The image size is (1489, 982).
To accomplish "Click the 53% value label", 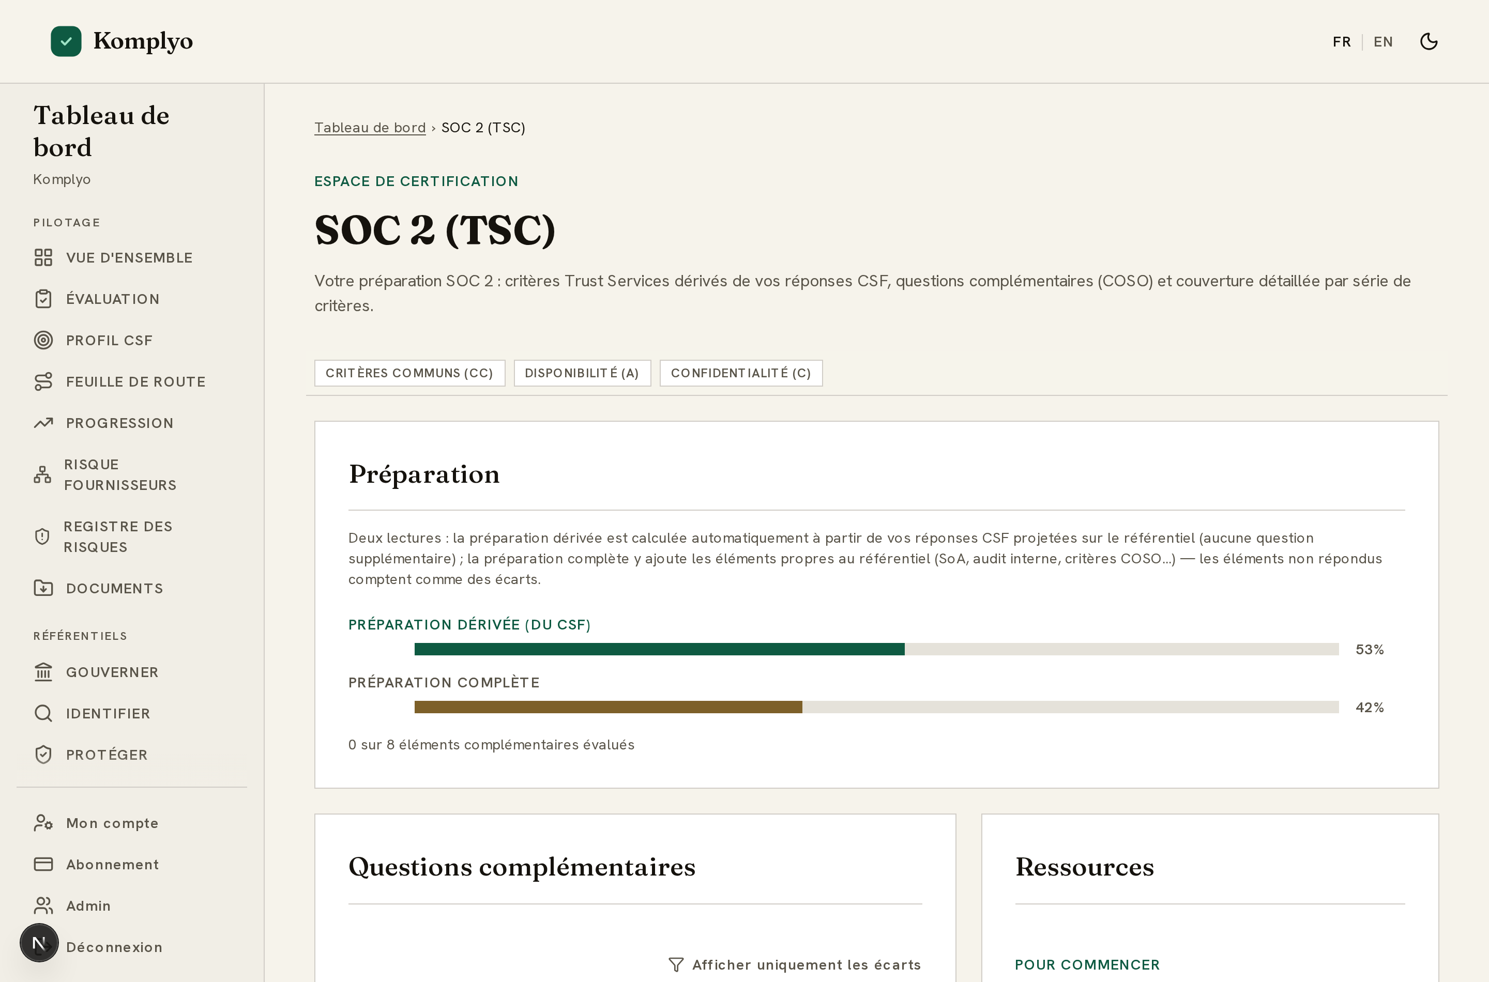I will coord(1370,650).
